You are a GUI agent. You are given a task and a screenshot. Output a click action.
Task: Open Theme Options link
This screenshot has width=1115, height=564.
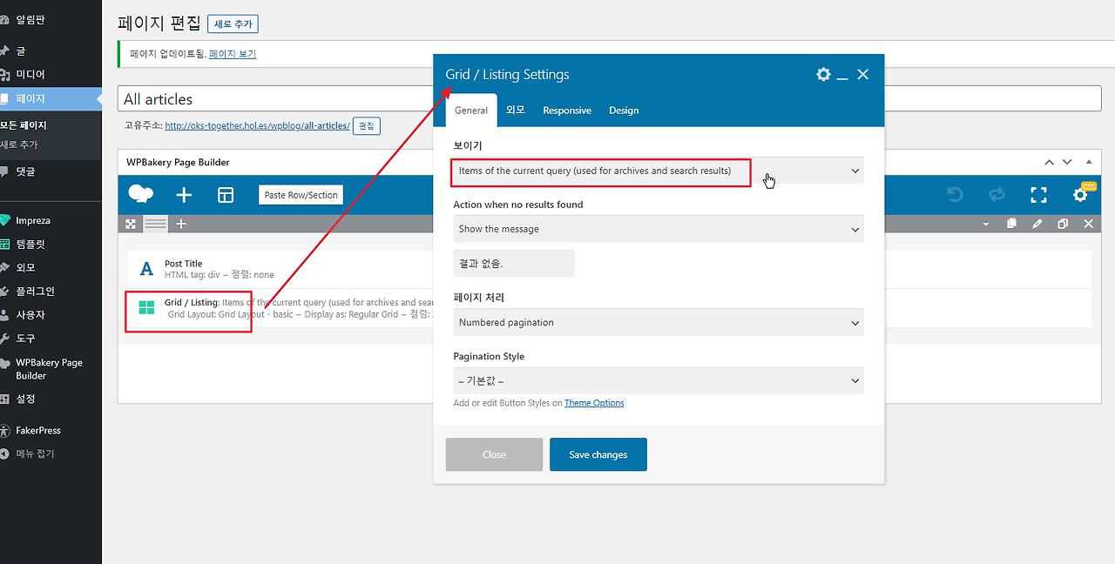click(x=594, y=403)
